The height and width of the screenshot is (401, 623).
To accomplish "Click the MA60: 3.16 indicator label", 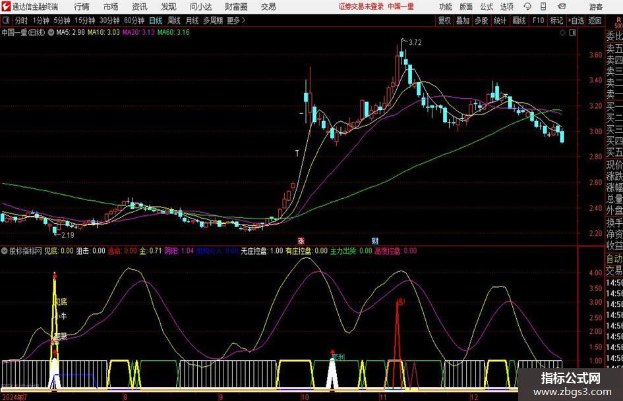I will [x=173, y=32].
